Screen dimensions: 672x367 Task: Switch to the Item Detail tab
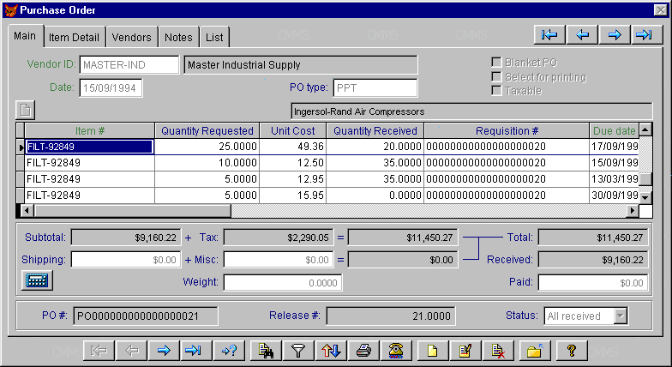point(75,38)
